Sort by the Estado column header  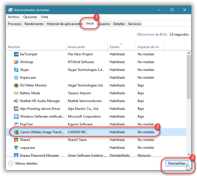[122, 47]
